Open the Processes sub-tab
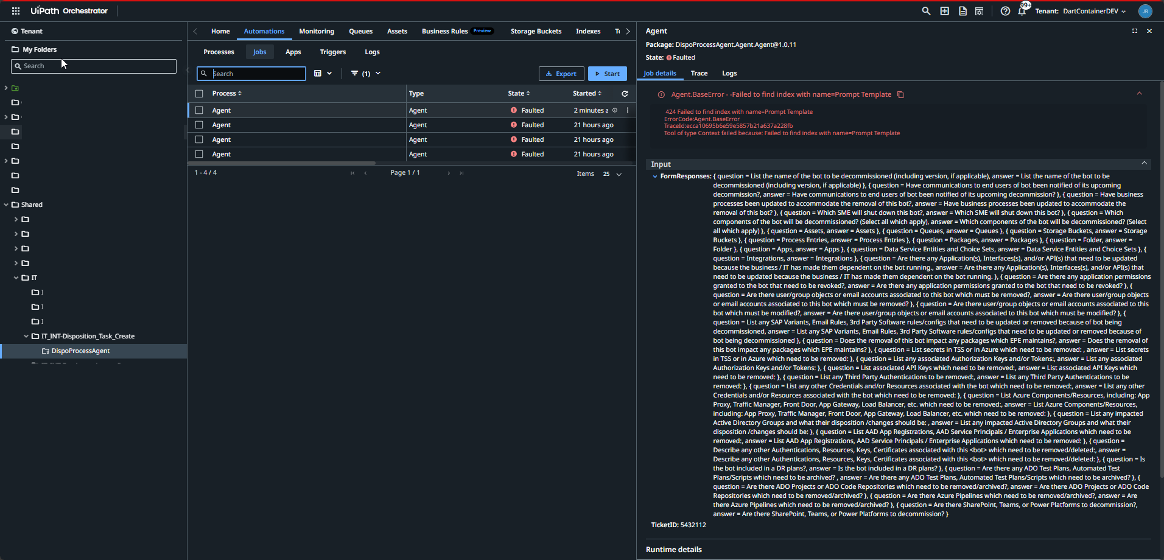Viewport: 1164px width, 560px height. [219, 52]
